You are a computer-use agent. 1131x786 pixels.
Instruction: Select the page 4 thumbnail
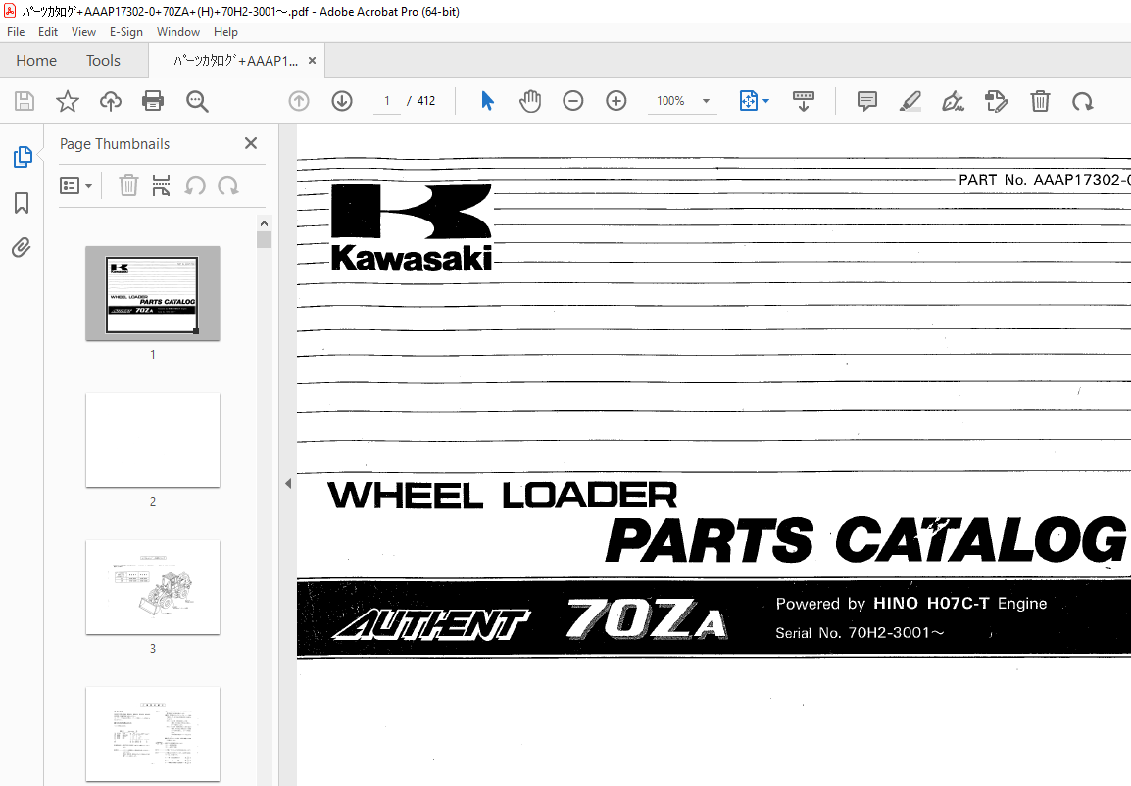[153, 734]
